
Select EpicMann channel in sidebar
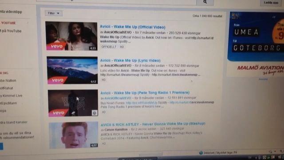[x=8, y=103]
